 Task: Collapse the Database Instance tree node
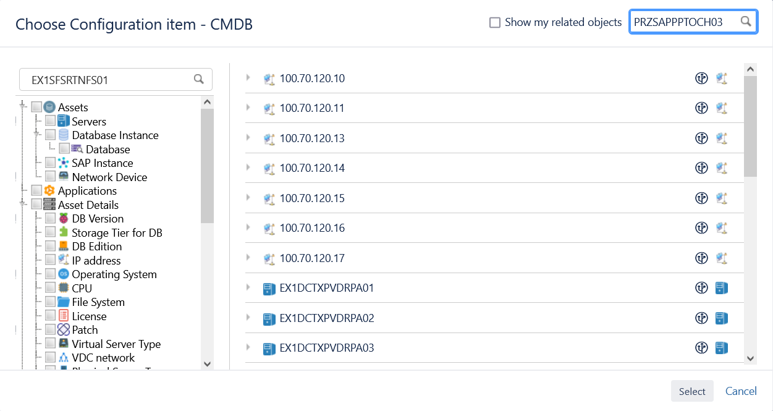(x=36, y=134)
